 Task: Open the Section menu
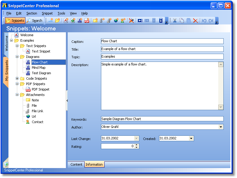(31, 13)
